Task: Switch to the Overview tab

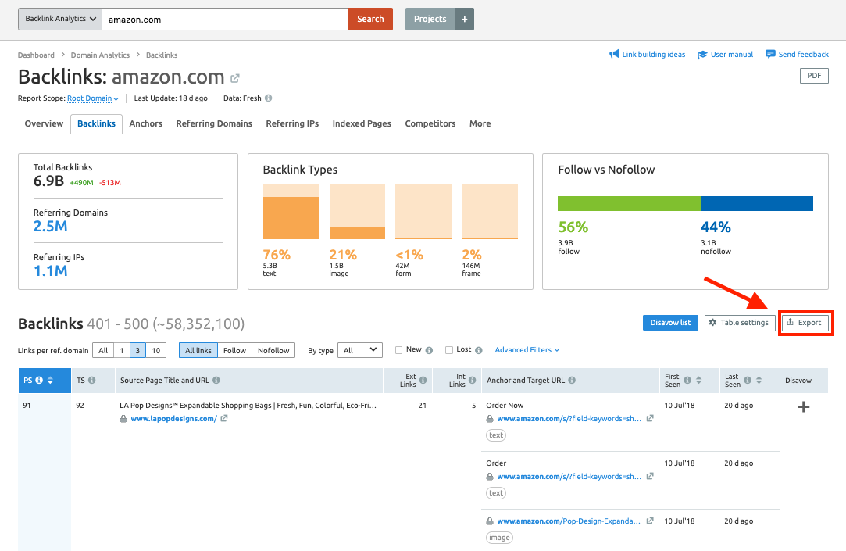Action: (44, 123)
